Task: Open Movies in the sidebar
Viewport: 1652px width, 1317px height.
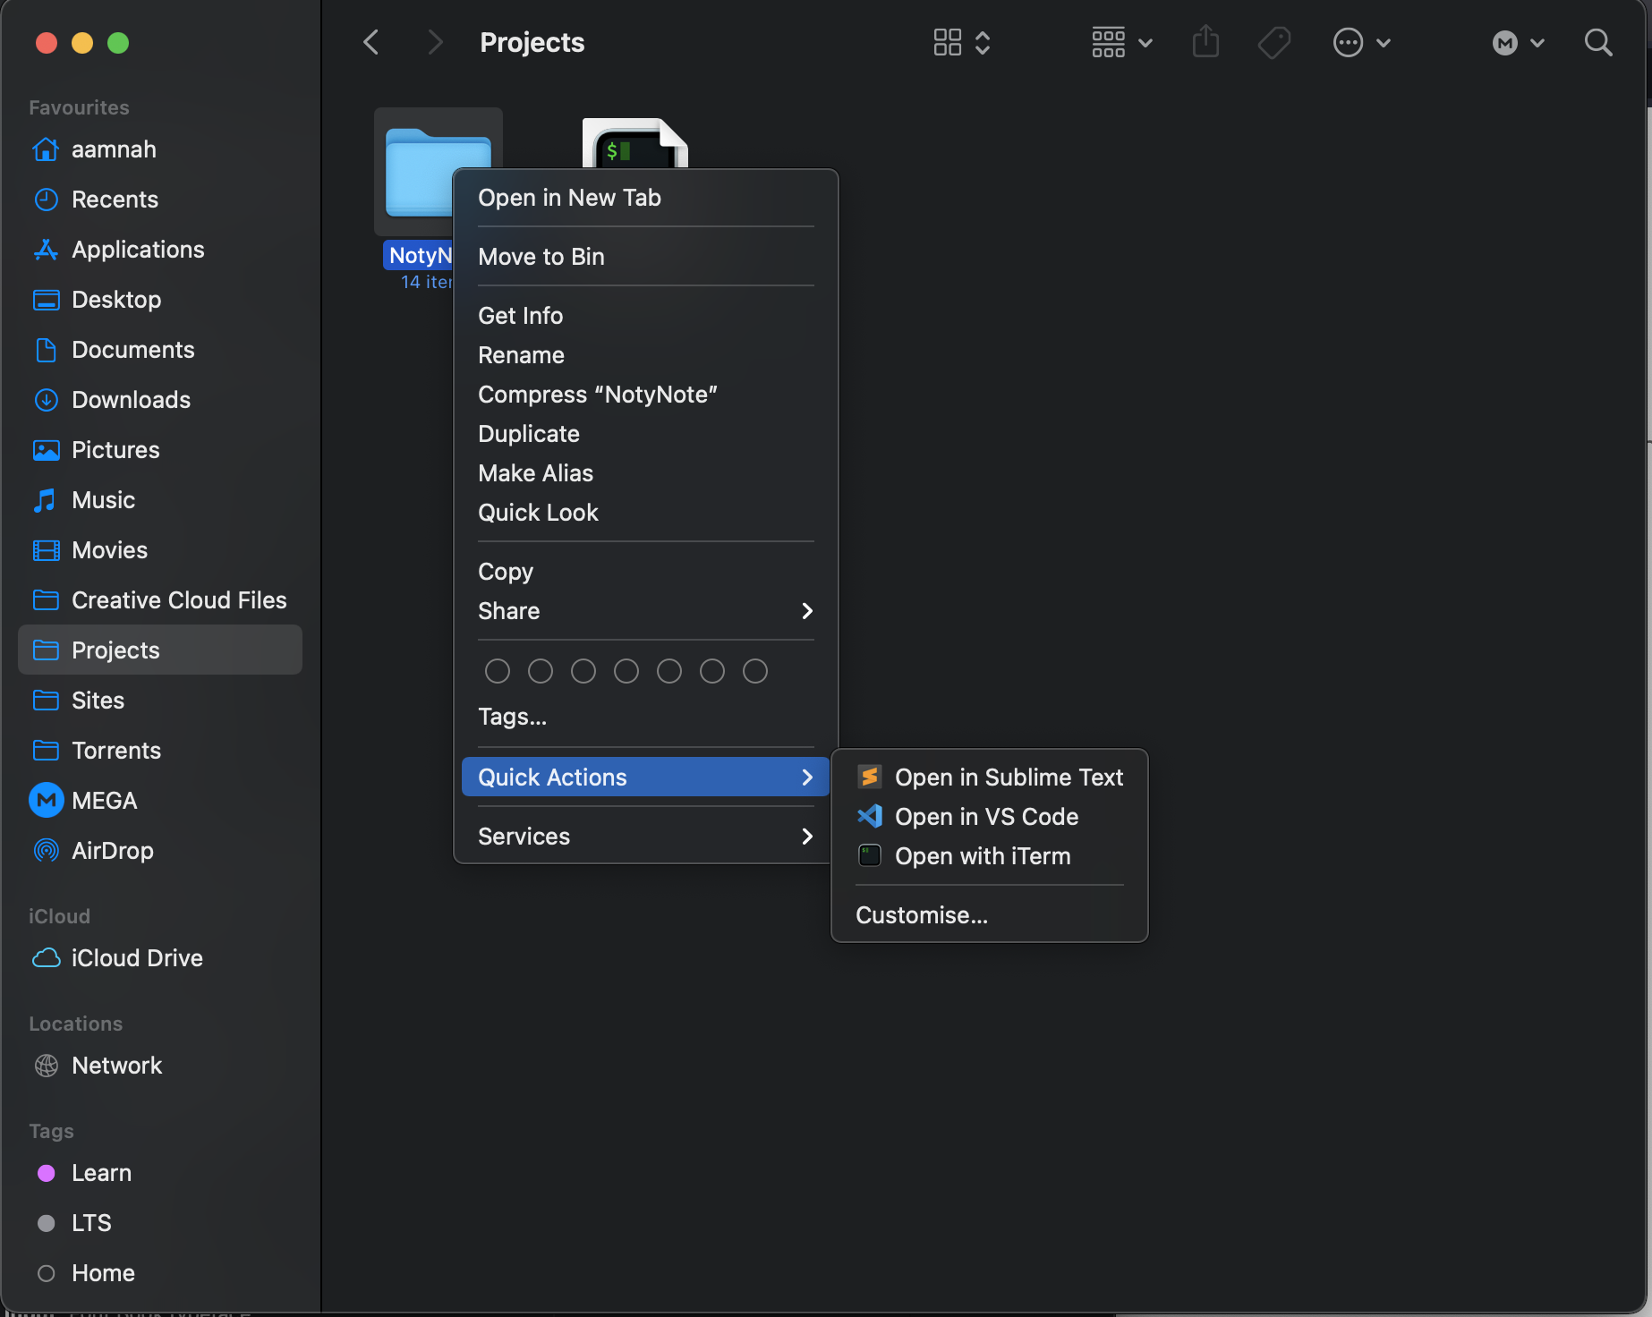Action: click(161, 550)
